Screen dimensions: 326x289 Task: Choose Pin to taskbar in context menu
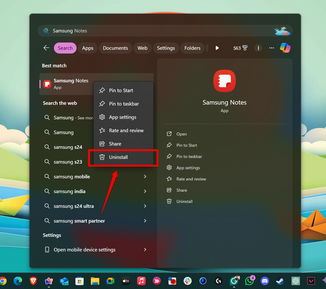point(123,104)
